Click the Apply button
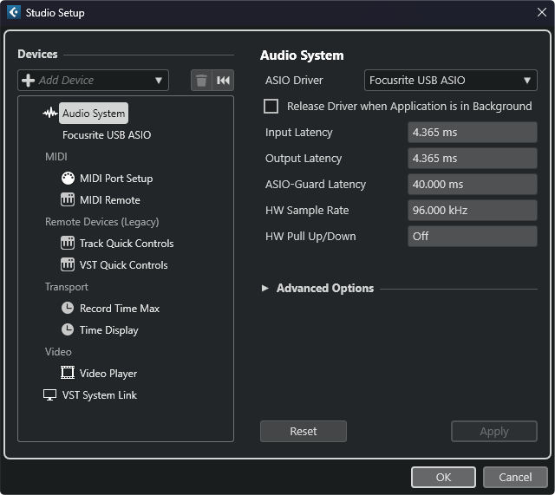Image resolution: width=555 pixels, height=495 pixels. tap(494, 432)
